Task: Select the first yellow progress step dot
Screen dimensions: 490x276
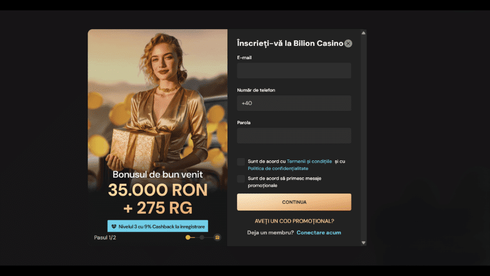Action: [188, 237]
